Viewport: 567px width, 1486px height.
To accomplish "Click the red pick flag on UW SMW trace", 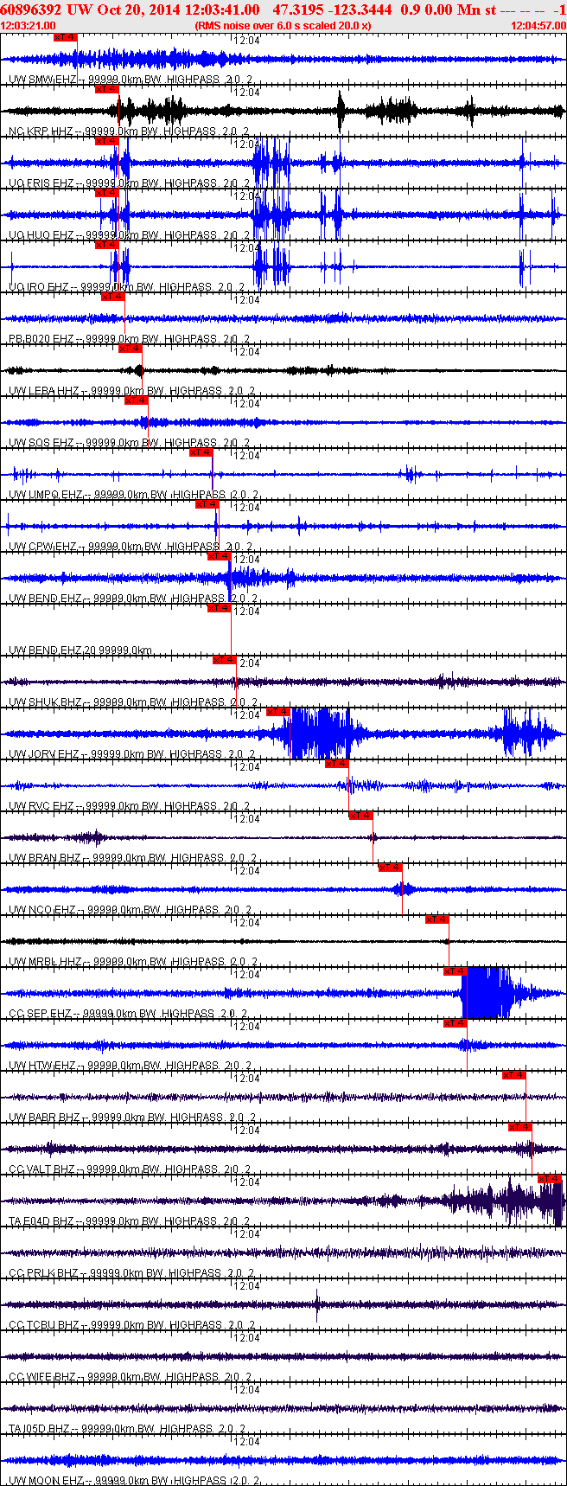I will coord(65,37).
